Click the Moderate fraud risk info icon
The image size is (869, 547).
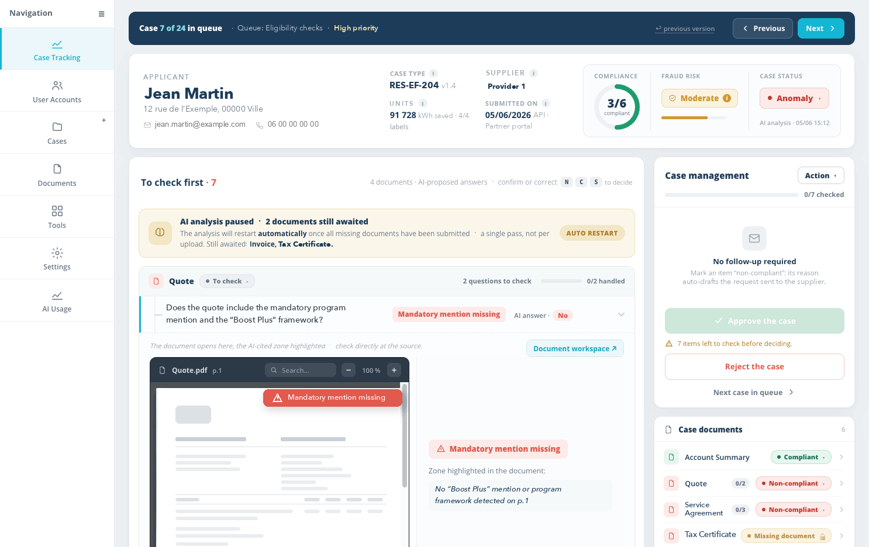727,98
